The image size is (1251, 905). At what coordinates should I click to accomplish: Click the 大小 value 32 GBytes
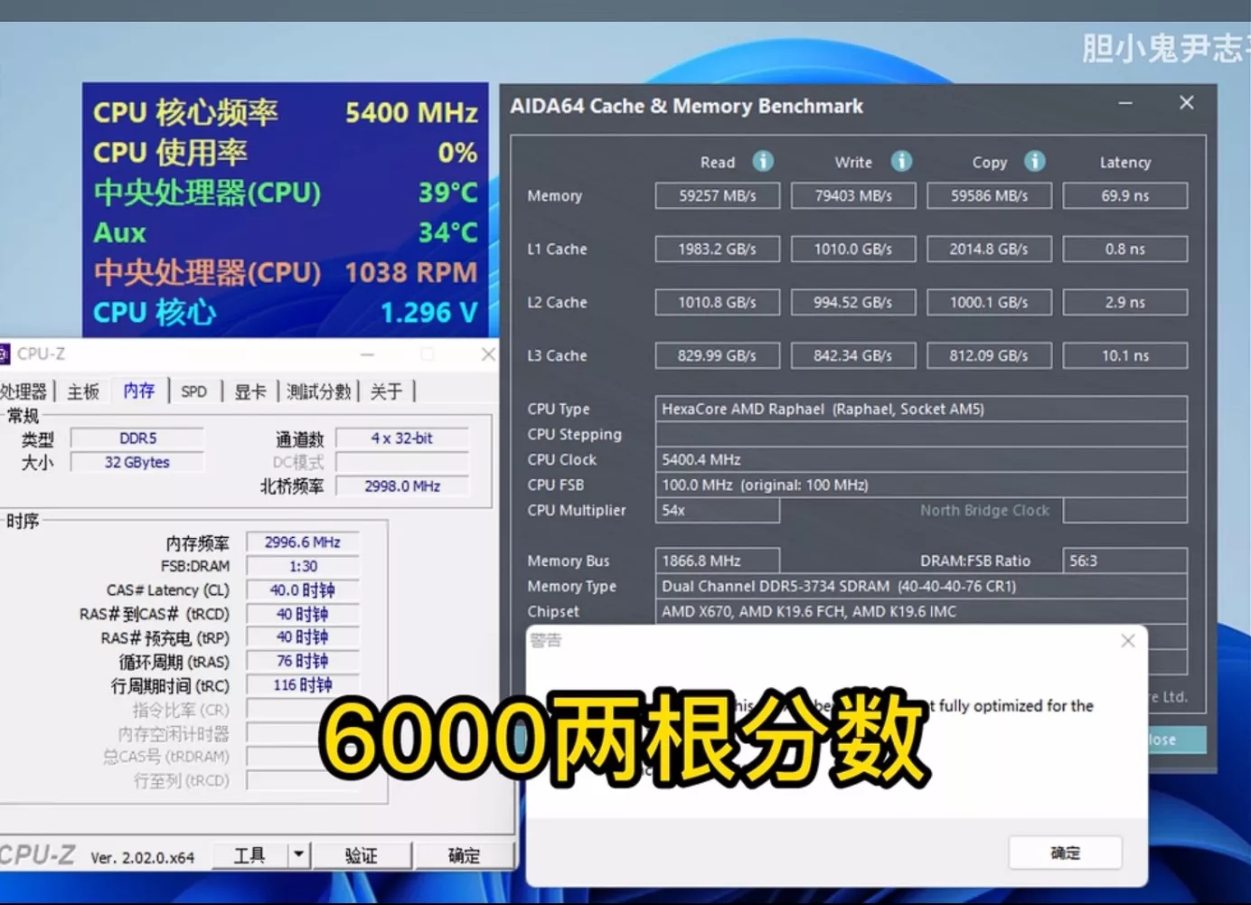137,462
